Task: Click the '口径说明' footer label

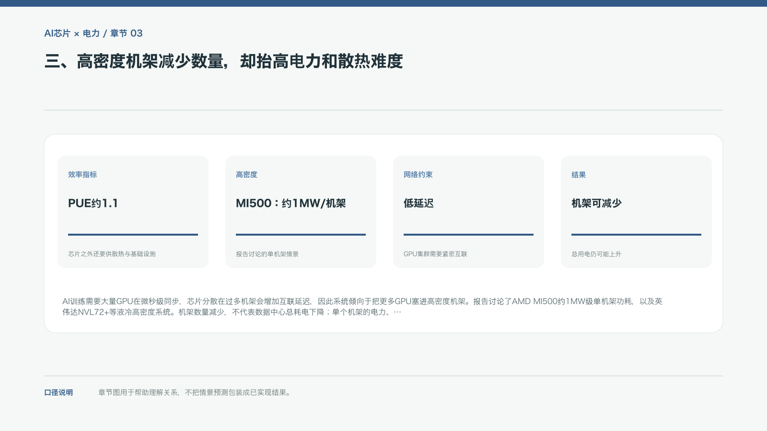Action: 58,392
